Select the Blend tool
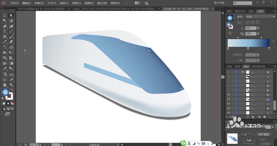 coord(11,69)
